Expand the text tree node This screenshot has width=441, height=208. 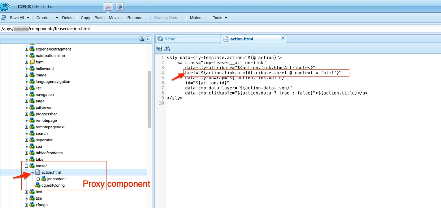tap(26, 192)
